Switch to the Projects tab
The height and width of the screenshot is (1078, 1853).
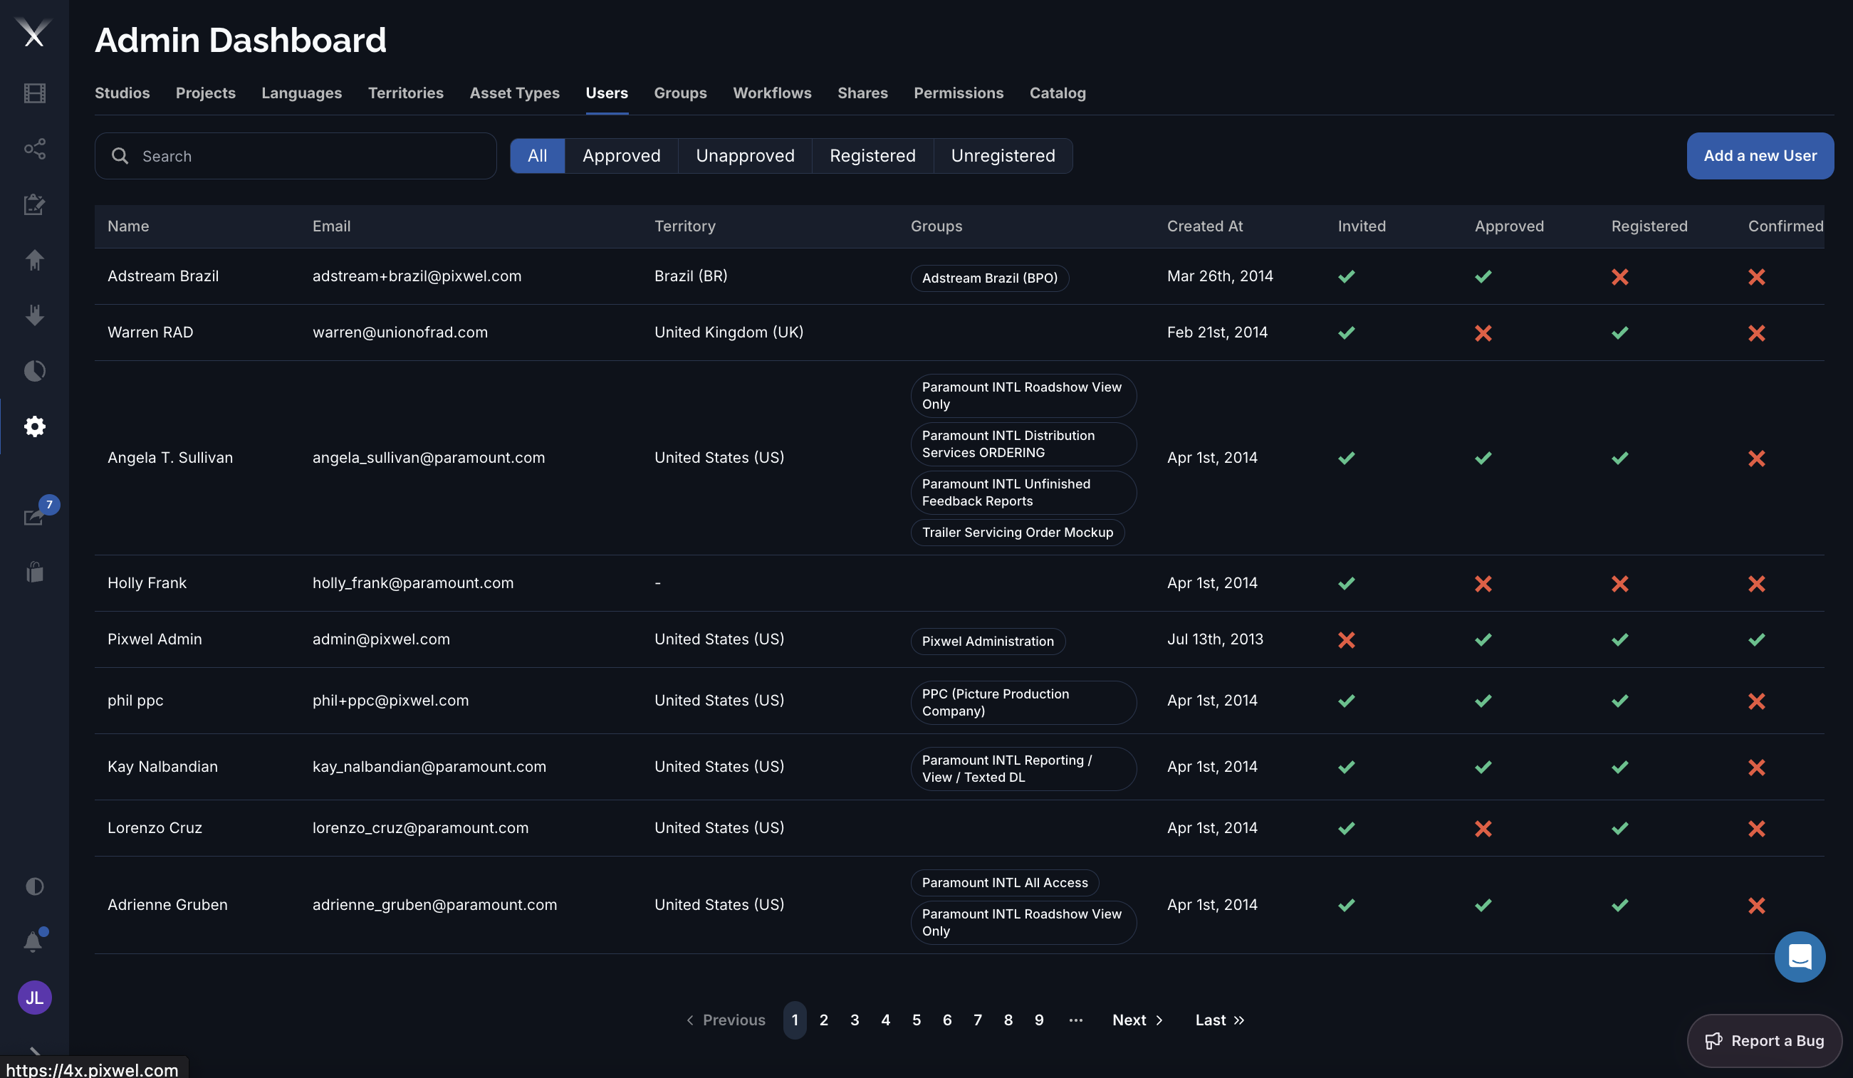(x=205, y=93)
